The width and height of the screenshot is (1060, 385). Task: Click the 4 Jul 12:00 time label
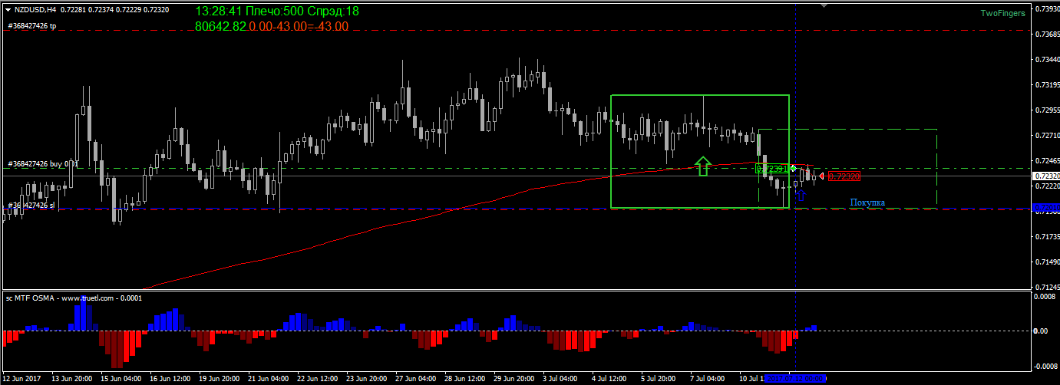[610, 379]
